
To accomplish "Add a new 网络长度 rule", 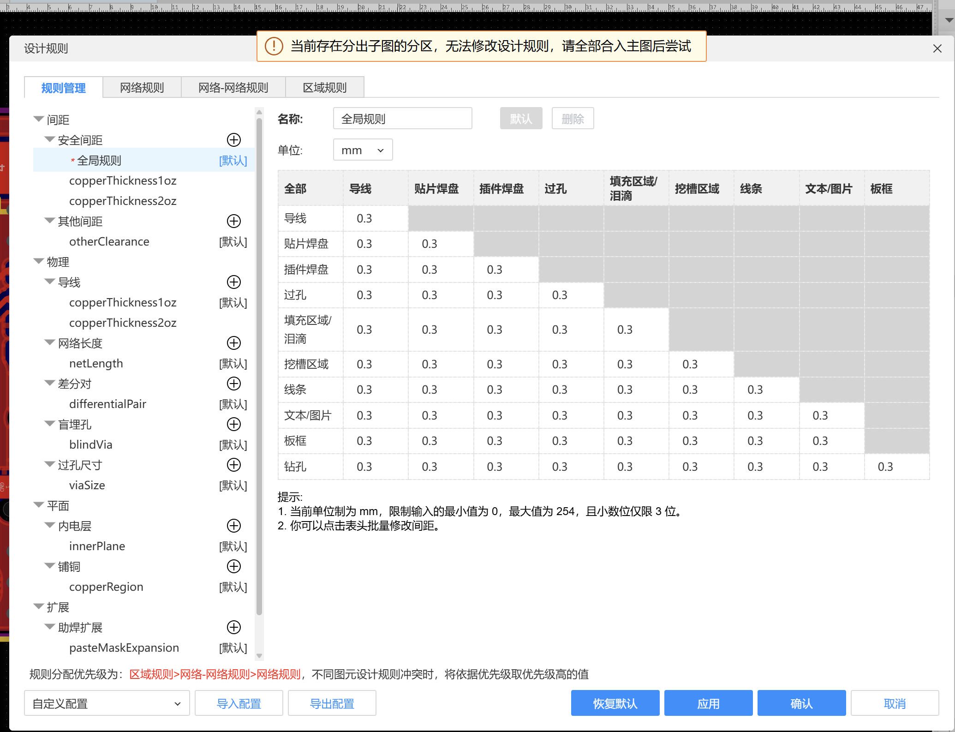I will (234, 343).
